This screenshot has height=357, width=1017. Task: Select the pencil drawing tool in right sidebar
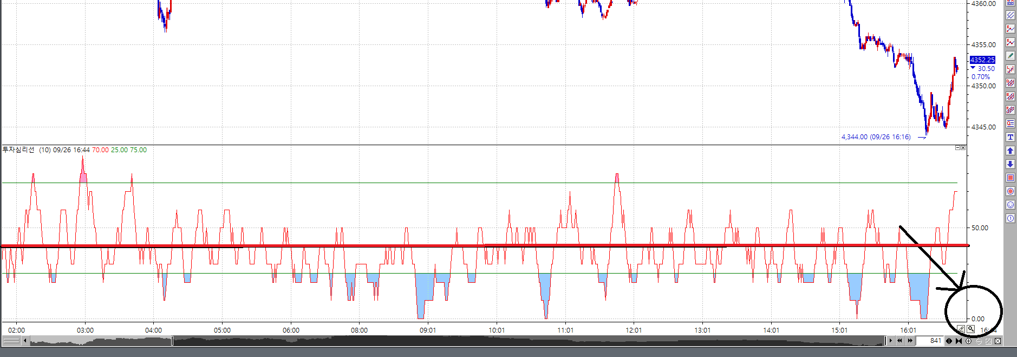[x=1011, y=56]
